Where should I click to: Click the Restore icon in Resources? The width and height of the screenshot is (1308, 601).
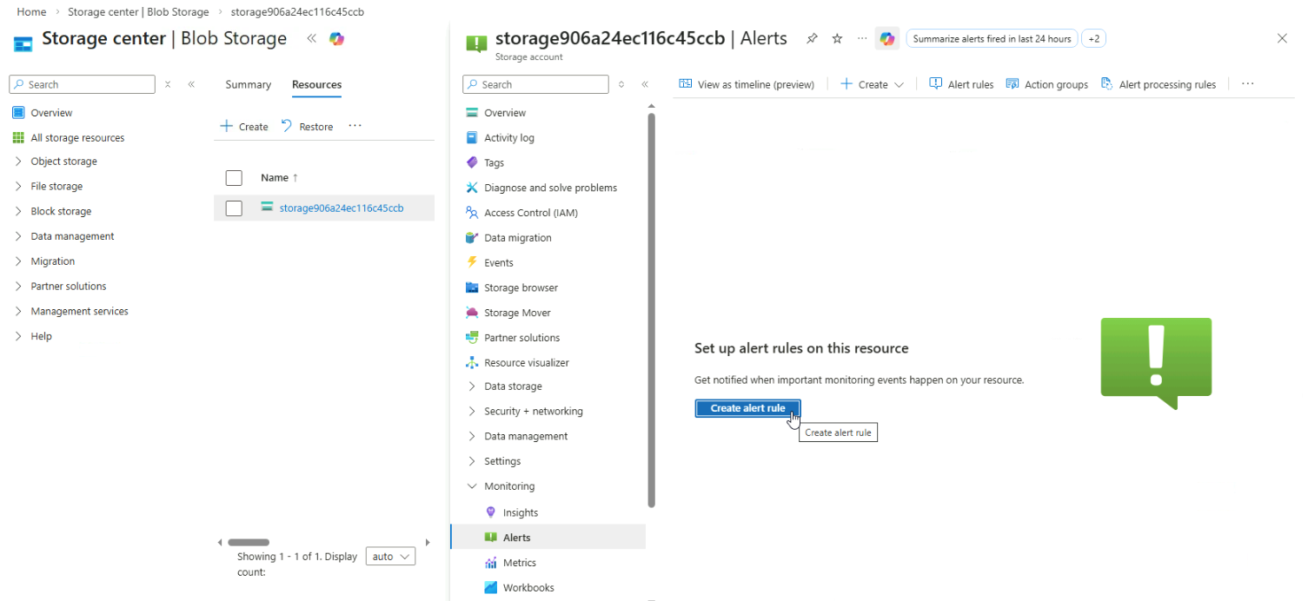tap(287, 127)
